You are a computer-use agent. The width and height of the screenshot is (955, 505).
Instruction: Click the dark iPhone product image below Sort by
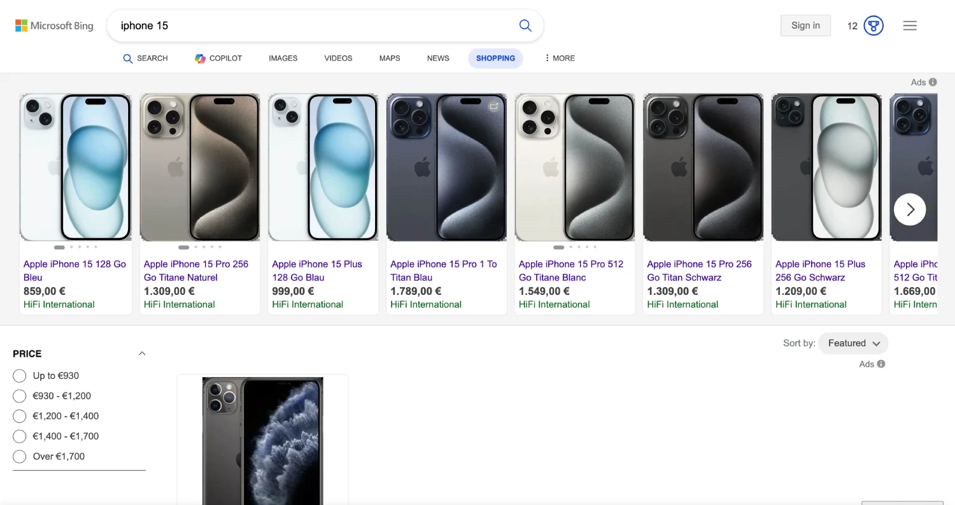[263, 441]
